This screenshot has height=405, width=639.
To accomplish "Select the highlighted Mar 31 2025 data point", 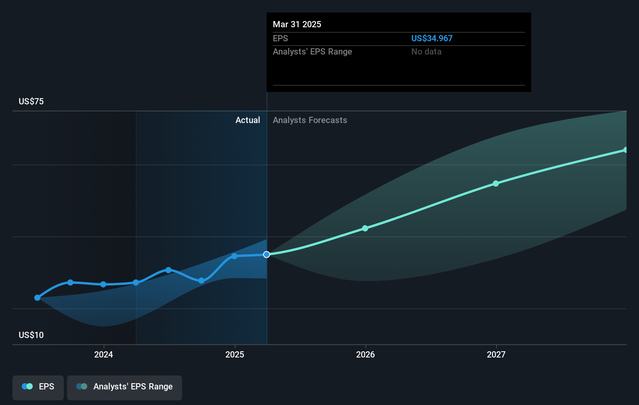I will pyautogui.click(x=267, y=254).
